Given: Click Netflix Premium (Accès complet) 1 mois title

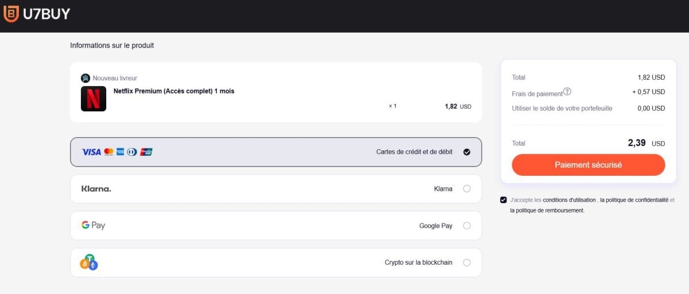Looking at the screenshot, I should point(174,91).
